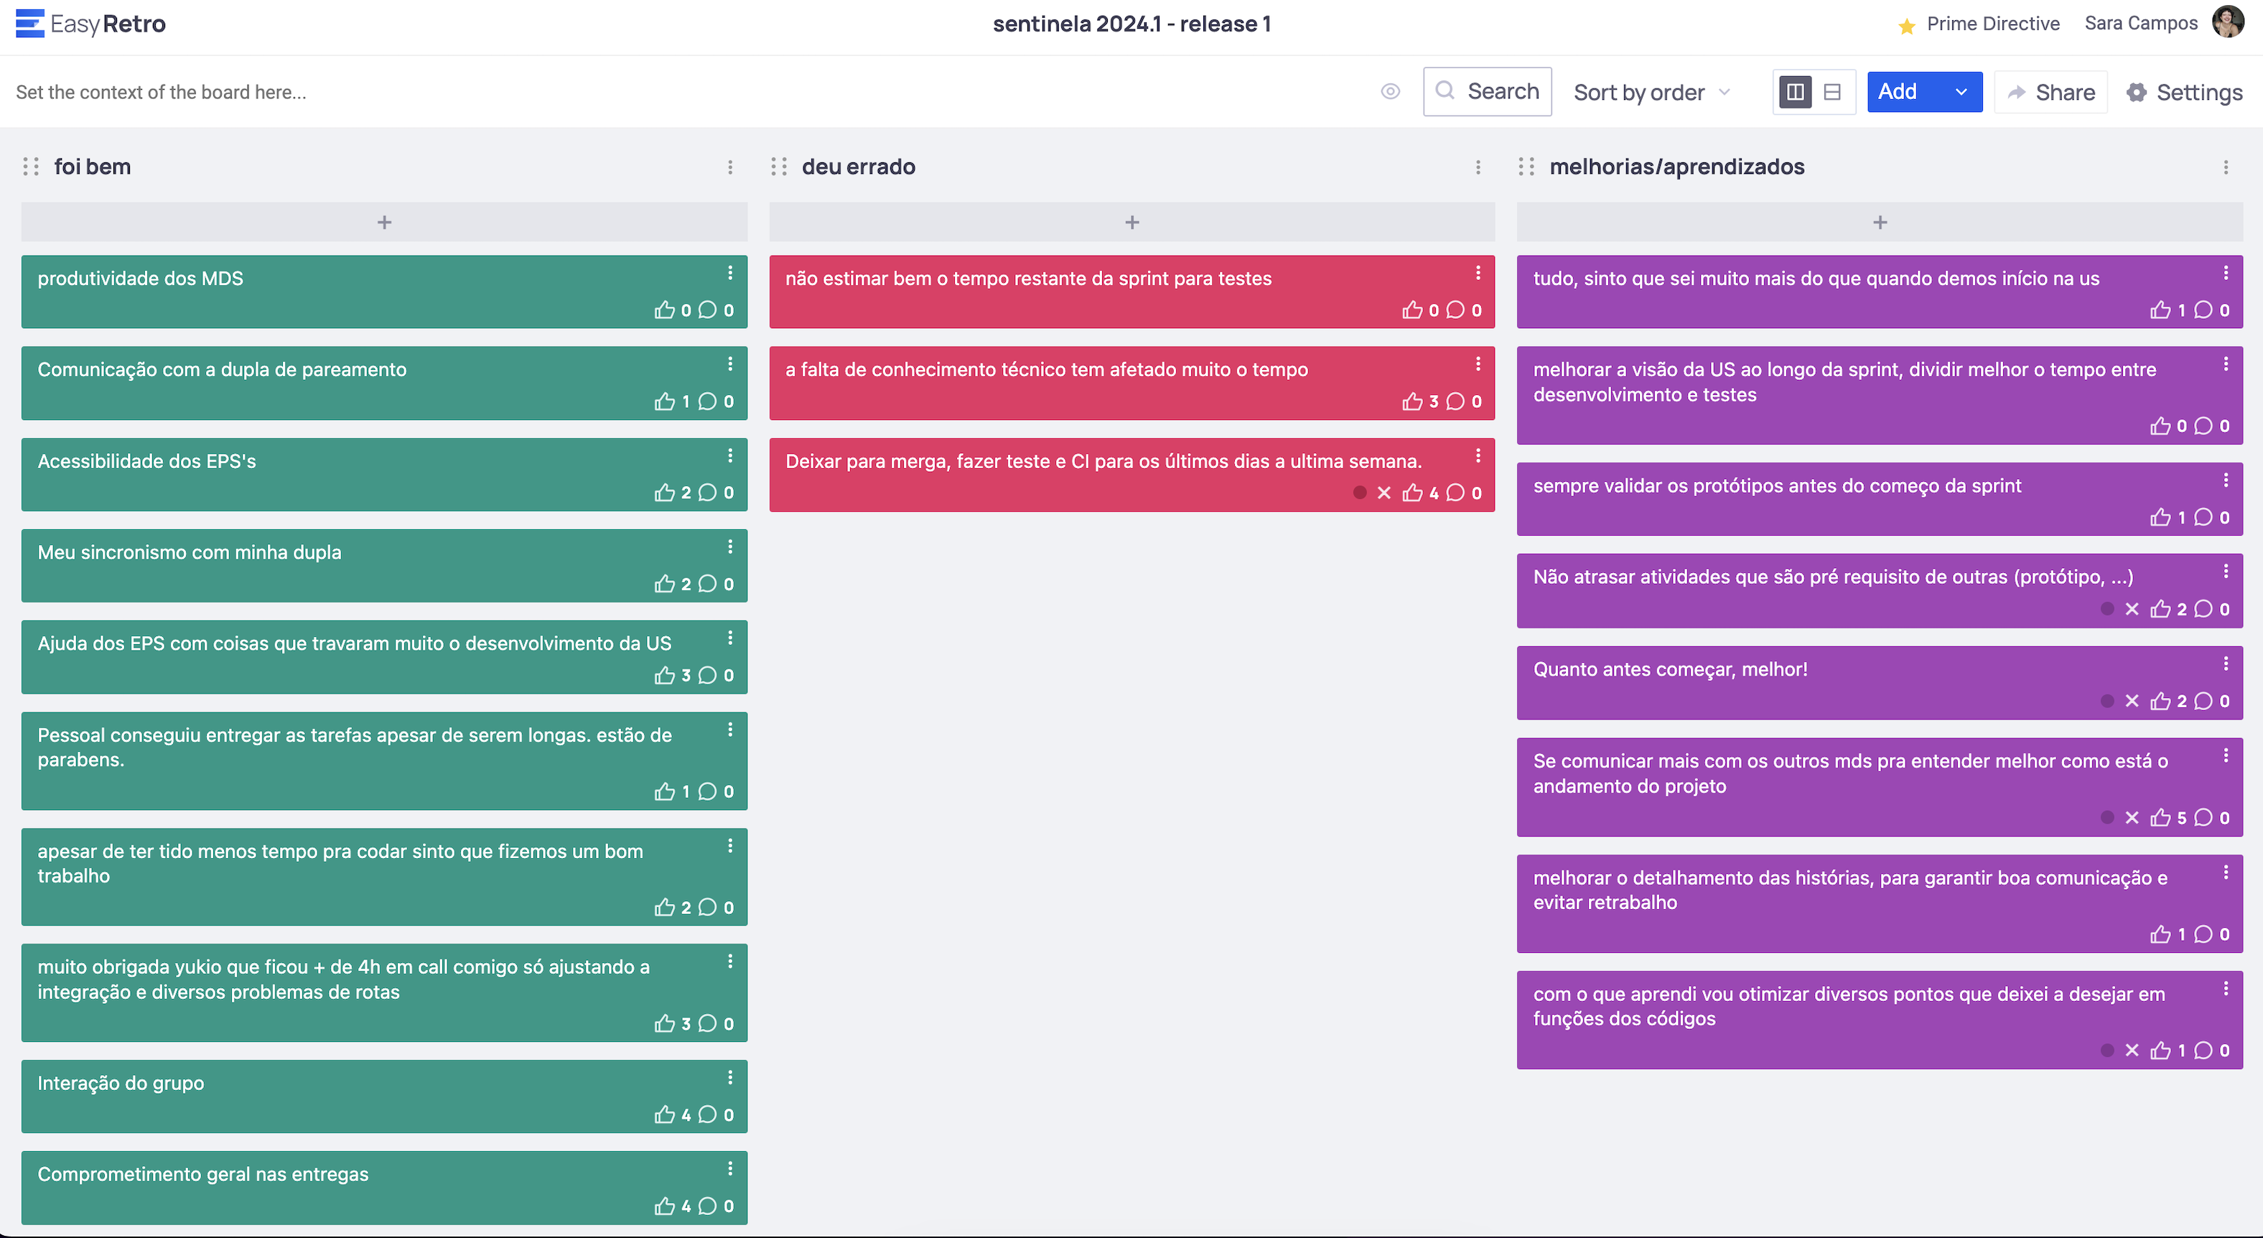Click the Search field

pyautogui.click(x=1486, y=91)
